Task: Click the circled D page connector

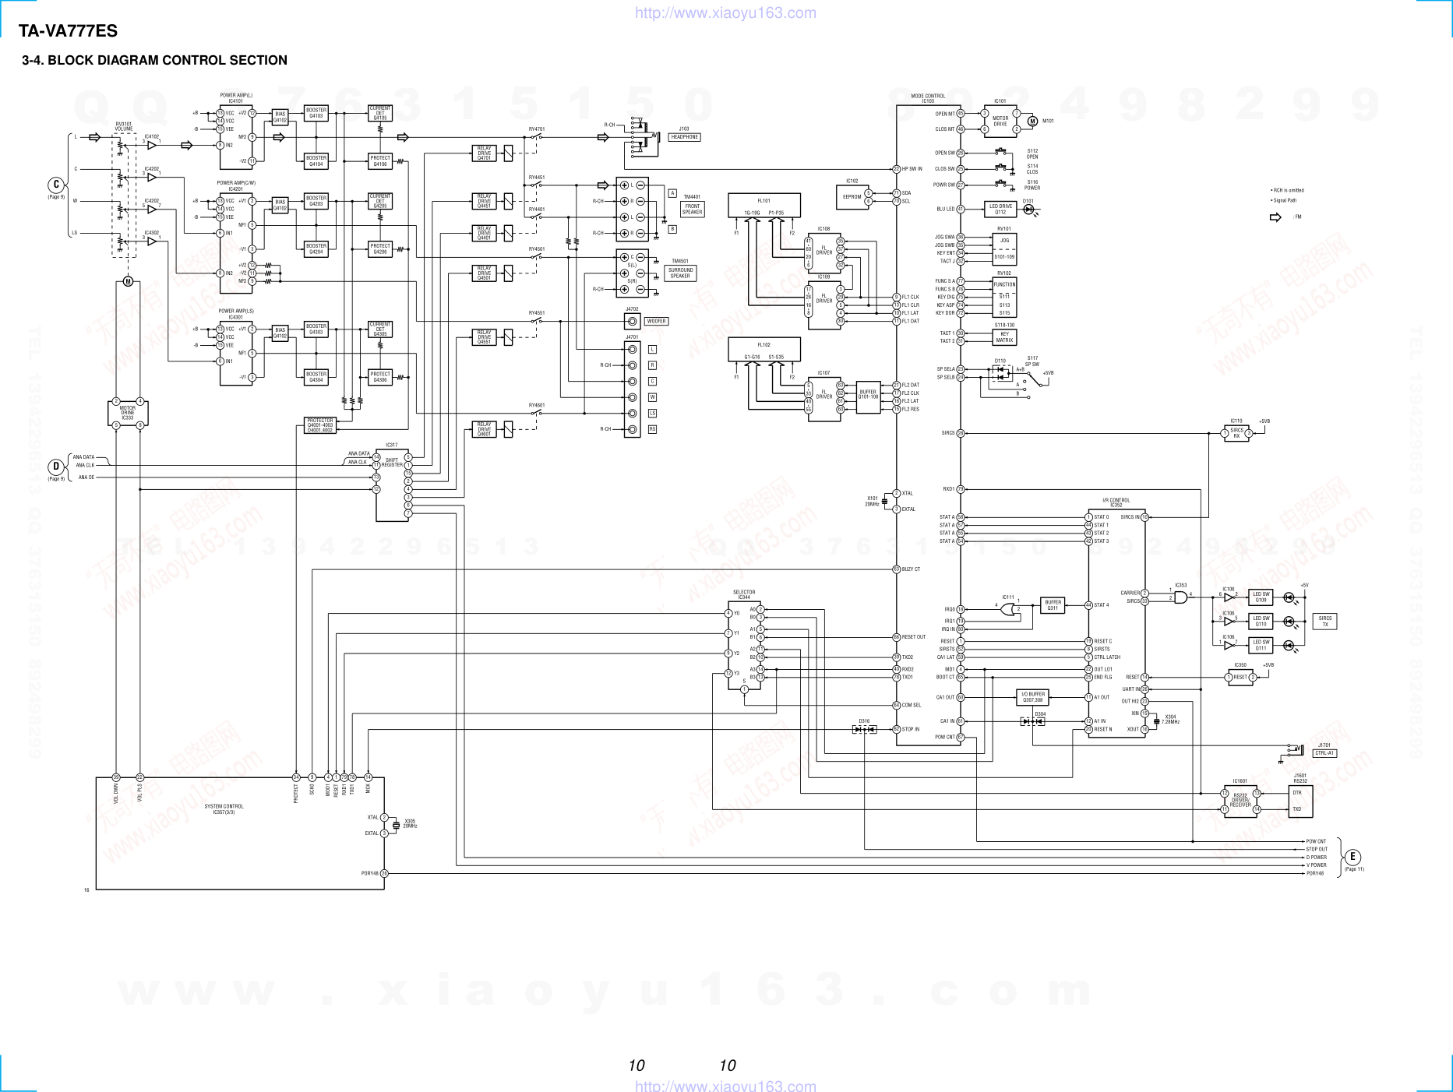Action: 55,467
